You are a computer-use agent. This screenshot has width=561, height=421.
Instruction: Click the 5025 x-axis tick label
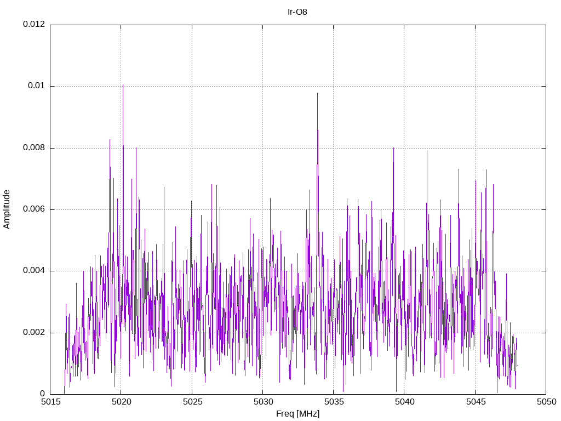(192, 402)
